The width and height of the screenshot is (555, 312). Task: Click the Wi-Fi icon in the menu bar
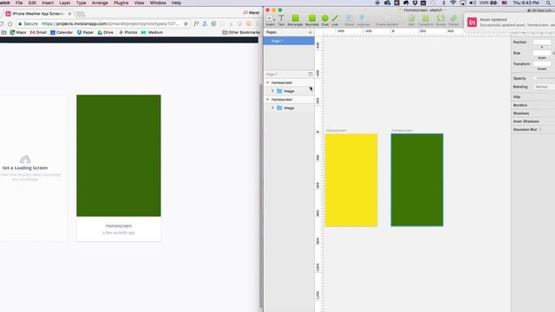pos(453,3)
